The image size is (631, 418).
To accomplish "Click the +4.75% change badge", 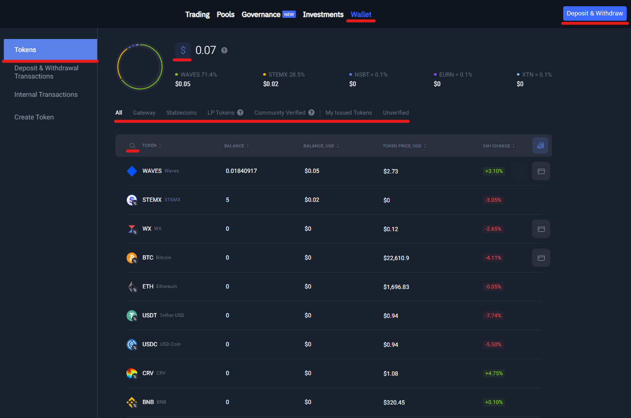I will click(494, 373).
